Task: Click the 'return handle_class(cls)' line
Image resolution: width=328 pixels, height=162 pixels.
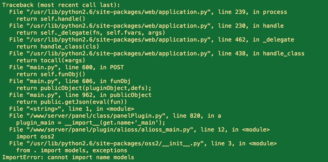Action: click(x=58, y=47)
